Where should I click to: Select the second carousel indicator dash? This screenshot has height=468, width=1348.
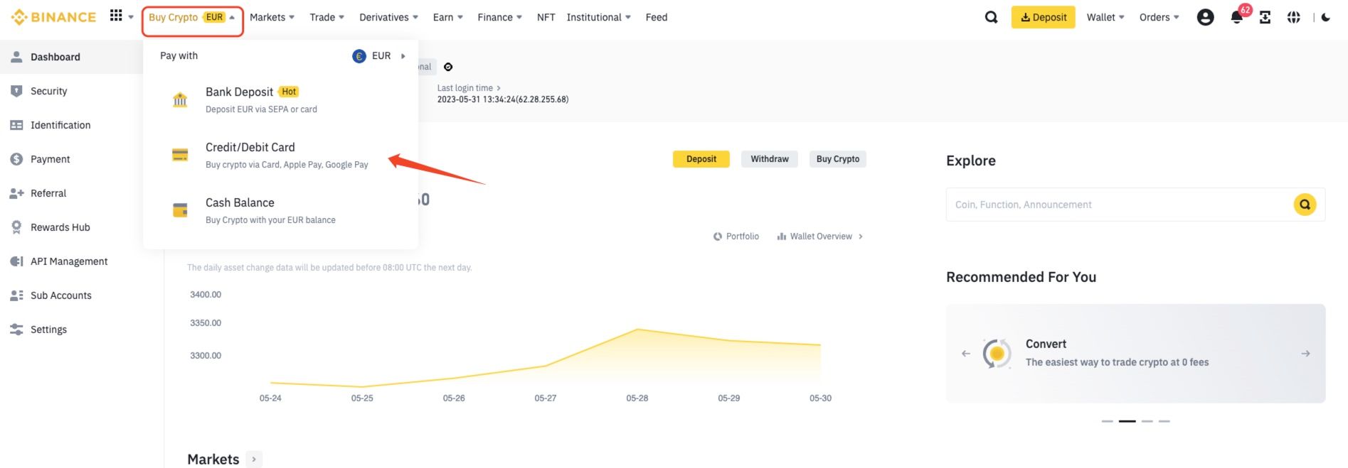tap(1127, 421)
